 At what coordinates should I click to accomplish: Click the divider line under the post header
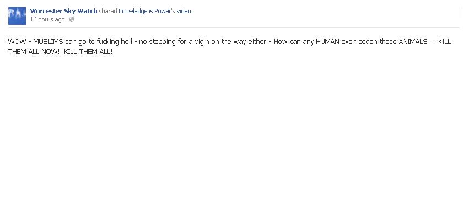point(234,28)
